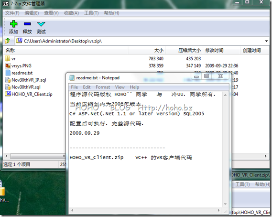The width and height of the screenshot is (272, 217).
Task: Click the HOHO_VR_Client.zip archive icon
Action: [8, 94]
